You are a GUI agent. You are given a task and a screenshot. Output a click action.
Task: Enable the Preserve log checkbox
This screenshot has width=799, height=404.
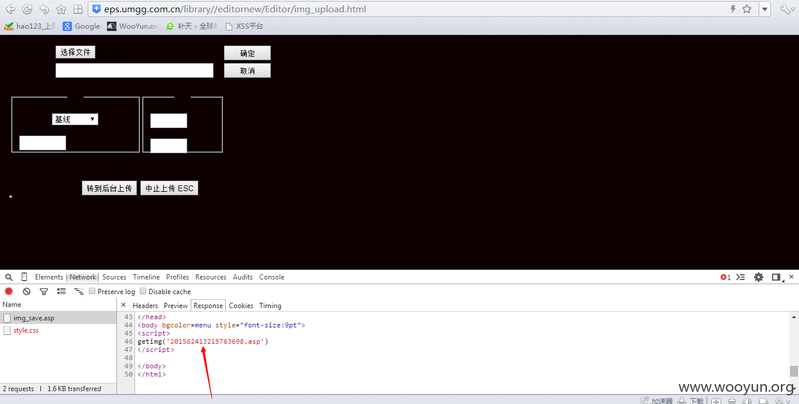tap(92, 291)
